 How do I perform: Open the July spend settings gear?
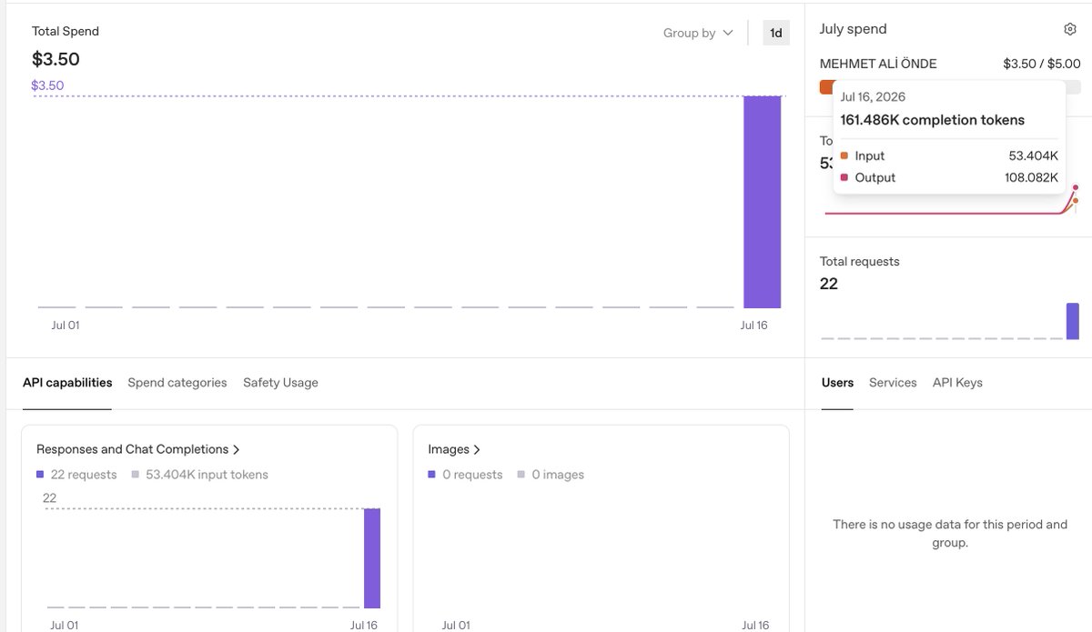[1070, 29]
